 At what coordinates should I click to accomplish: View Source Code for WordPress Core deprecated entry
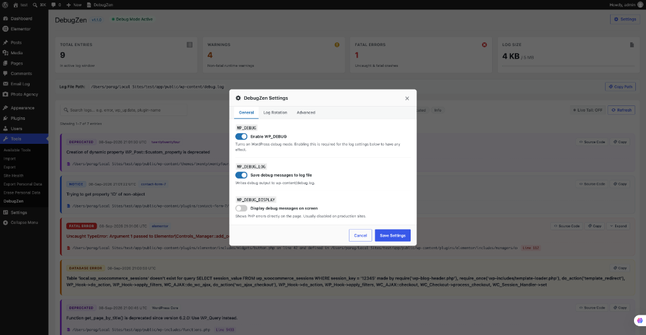592,308
